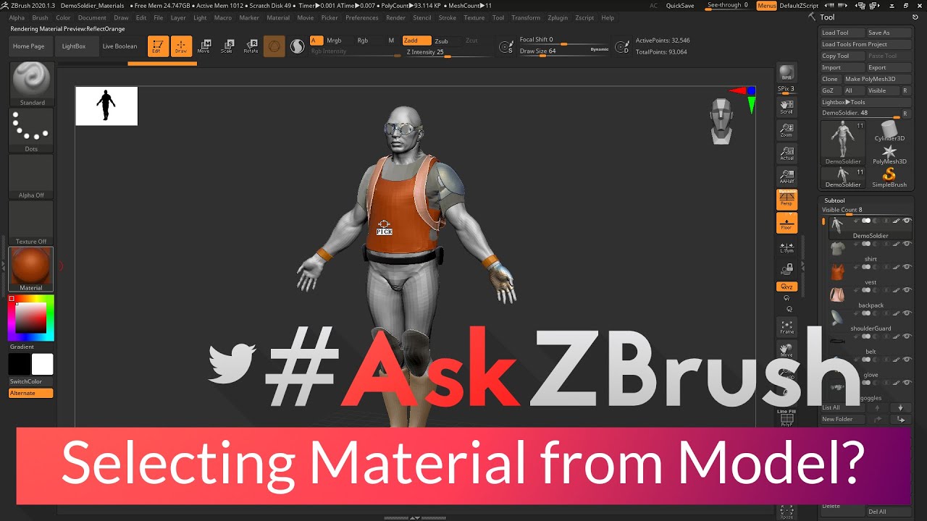Image resolution: width=927 pixels, height=521 pixels.
Task: Click the lock icon on right shelf
Action: pos(787,269)
